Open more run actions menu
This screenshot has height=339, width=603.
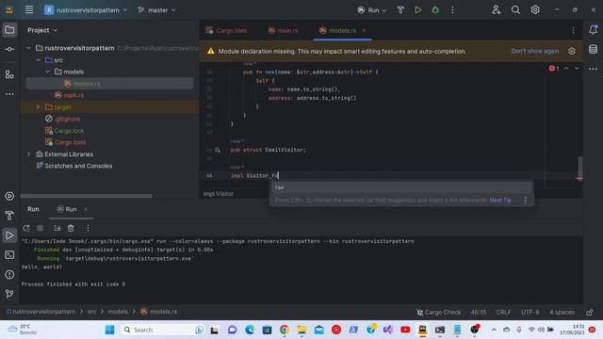452,10
